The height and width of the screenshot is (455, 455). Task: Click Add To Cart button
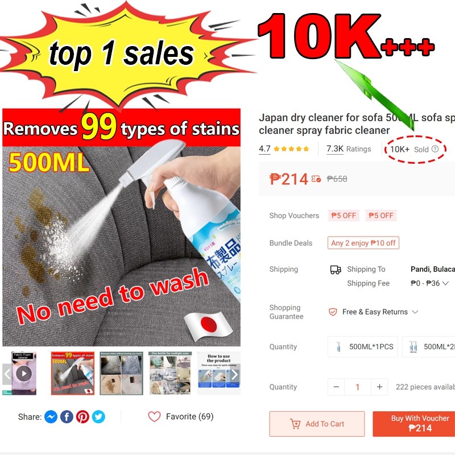317,424
